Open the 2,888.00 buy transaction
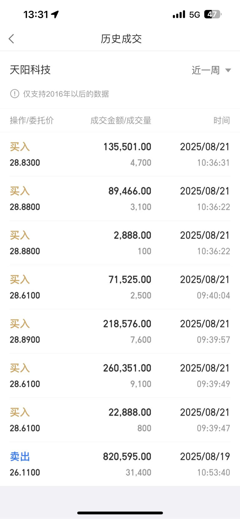The height and width of the screenshot is (519, 240). click(120, 243)
